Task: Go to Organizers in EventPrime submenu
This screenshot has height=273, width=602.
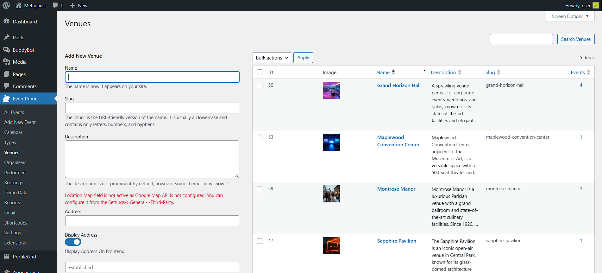Action: pyautogui.click(x=15, y=162)
